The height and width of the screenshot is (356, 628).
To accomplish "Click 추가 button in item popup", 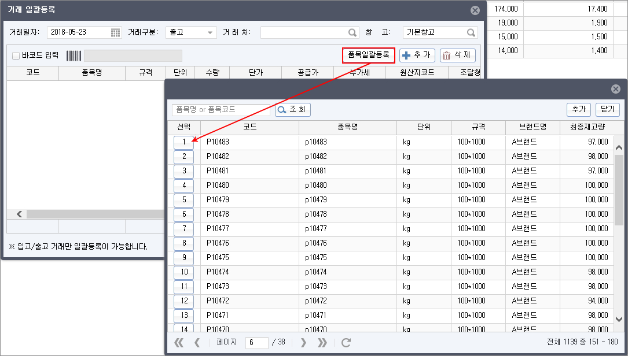I will [x=579, y=109].
